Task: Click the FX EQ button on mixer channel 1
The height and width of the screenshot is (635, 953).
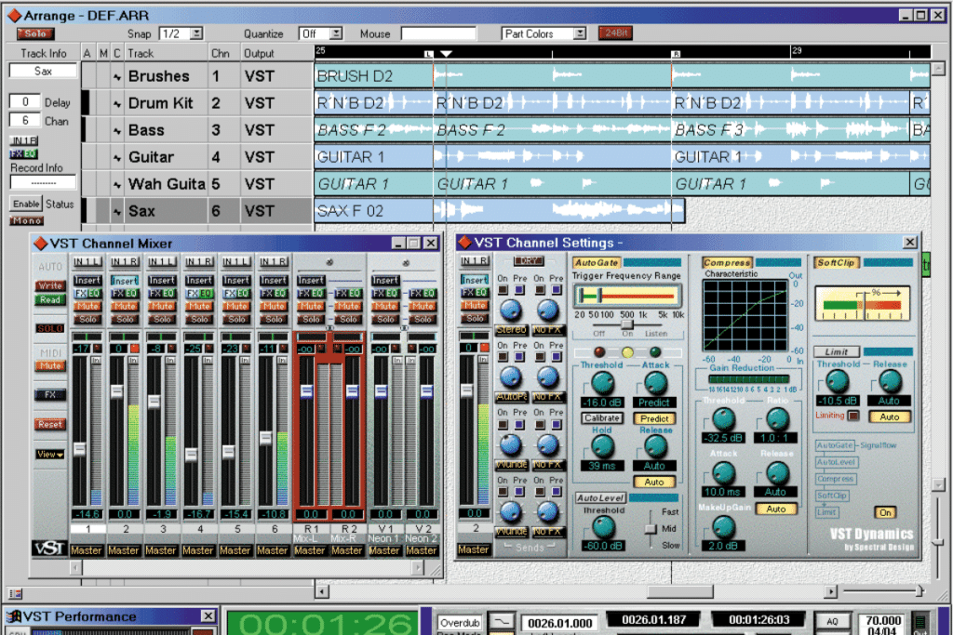Action: coord(87,293)
